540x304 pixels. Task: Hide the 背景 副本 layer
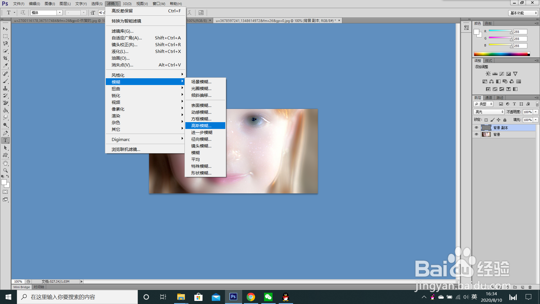click(x=476, y=128)
